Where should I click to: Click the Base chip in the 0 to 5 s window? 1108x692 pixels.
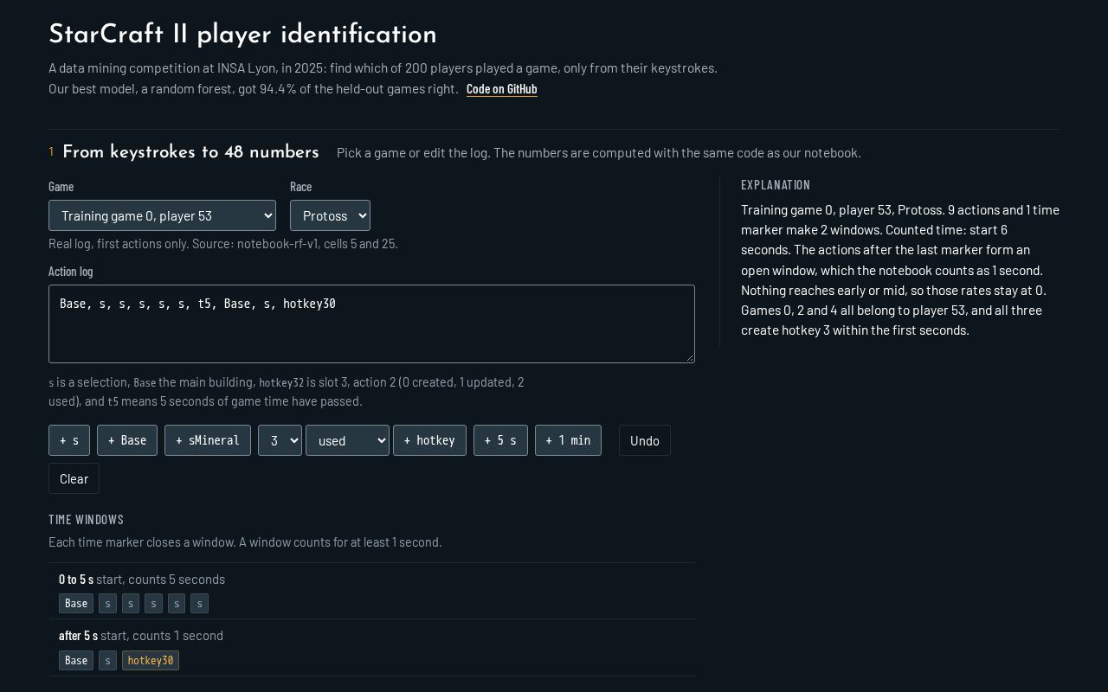(76, 603)
